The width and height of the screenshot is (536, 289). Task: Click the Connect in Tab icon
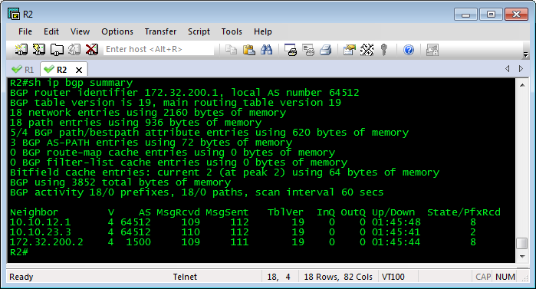click(57, 50)
